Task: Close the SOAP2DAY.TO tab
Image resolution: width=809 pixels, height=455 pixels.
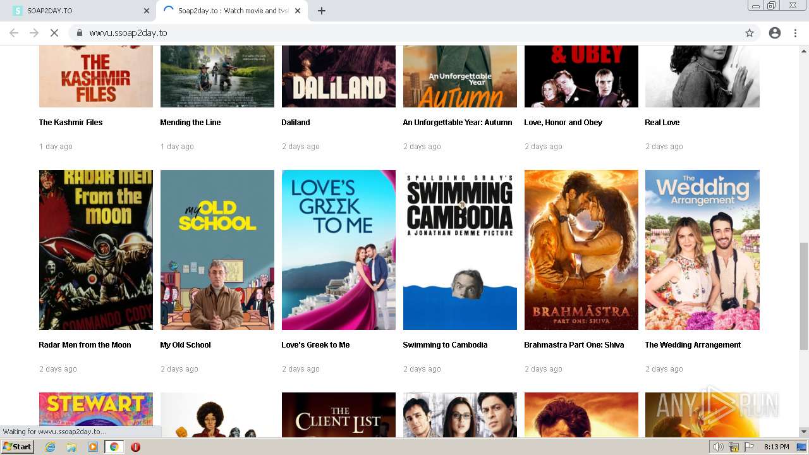Action: click(147, 11)
